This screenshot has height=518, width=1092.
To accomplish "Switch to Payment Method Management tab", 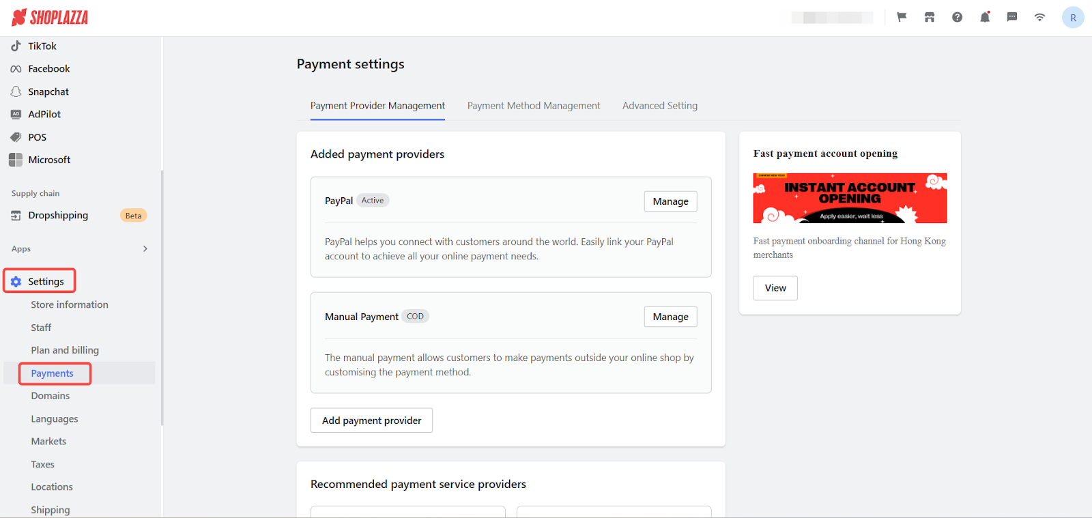I will (x=534, y=106).
